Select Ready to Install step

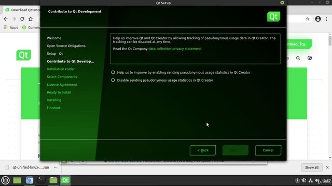(59, 92)
